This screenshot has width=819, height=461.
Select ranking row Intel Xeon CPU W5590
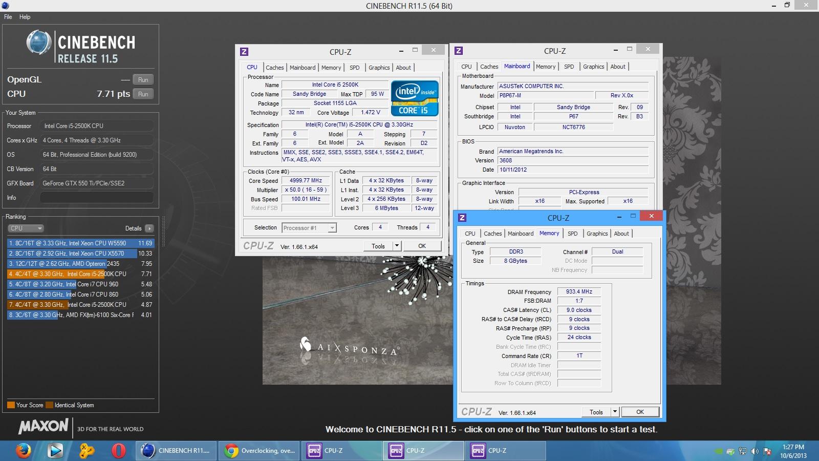(x=80, y=243)
